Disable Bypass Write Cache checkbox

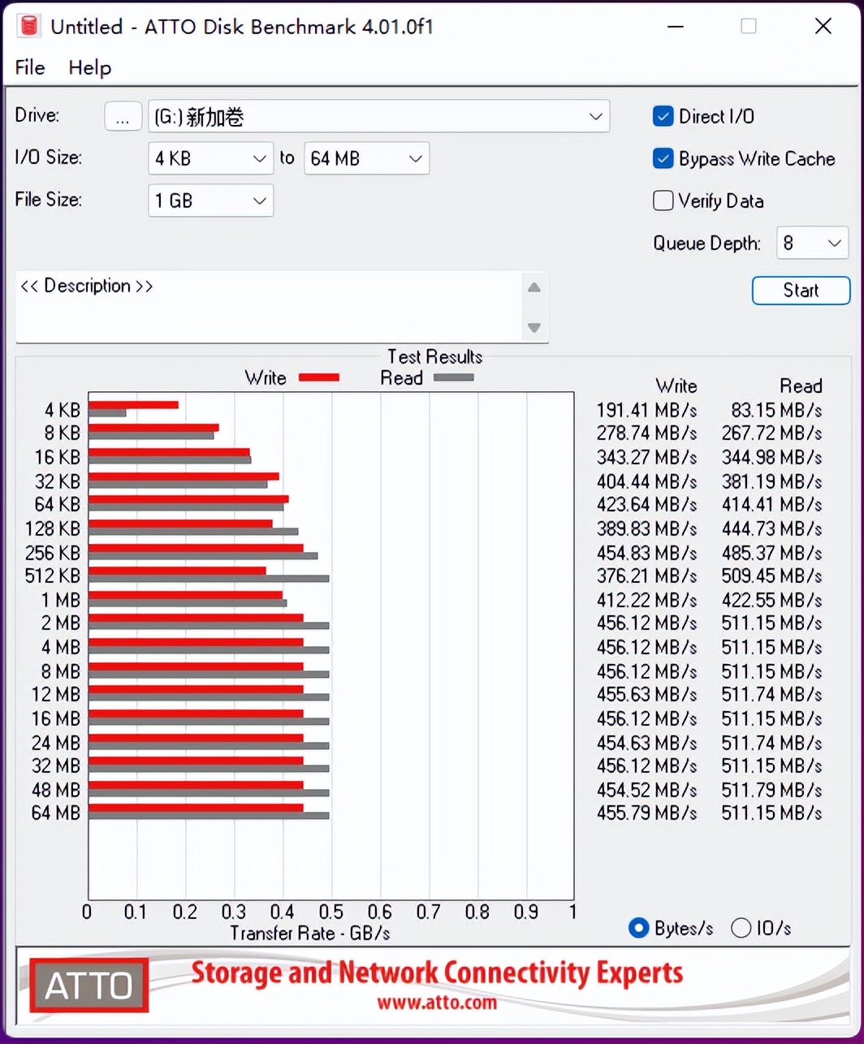[x=663, y=158]
